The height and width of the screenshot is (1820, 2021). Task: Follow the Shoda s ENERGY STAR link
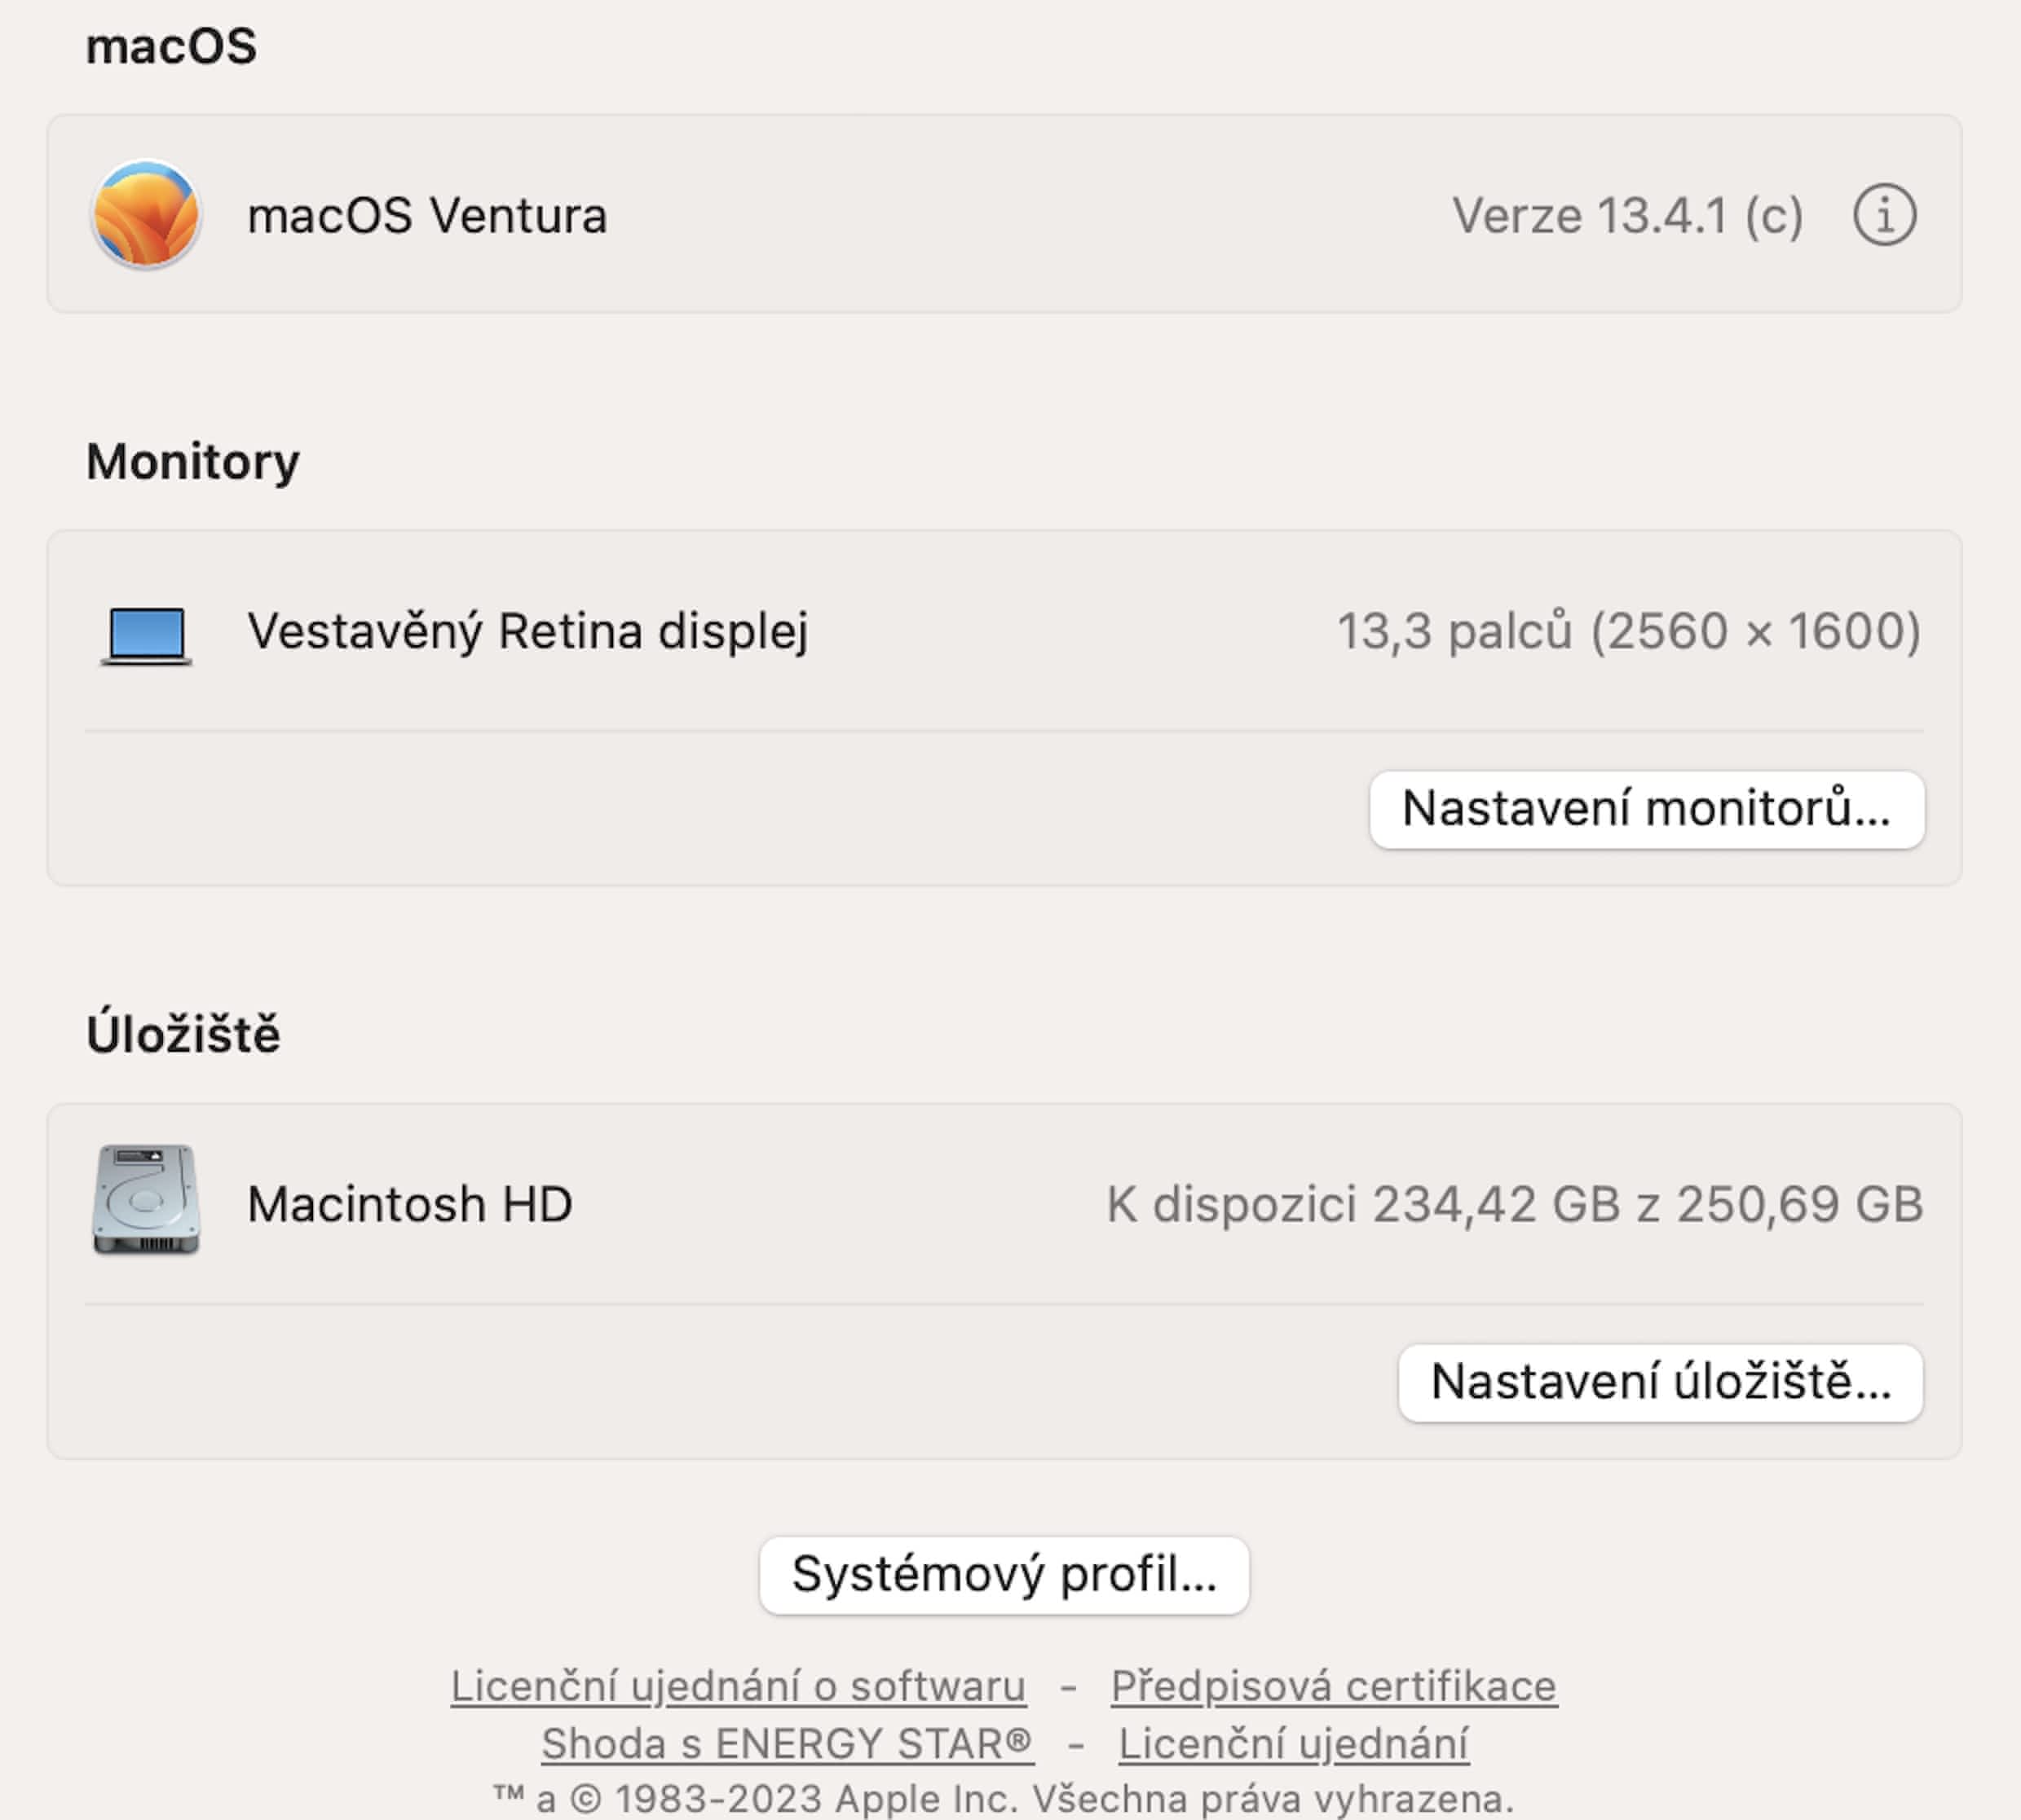point(787,1743)
